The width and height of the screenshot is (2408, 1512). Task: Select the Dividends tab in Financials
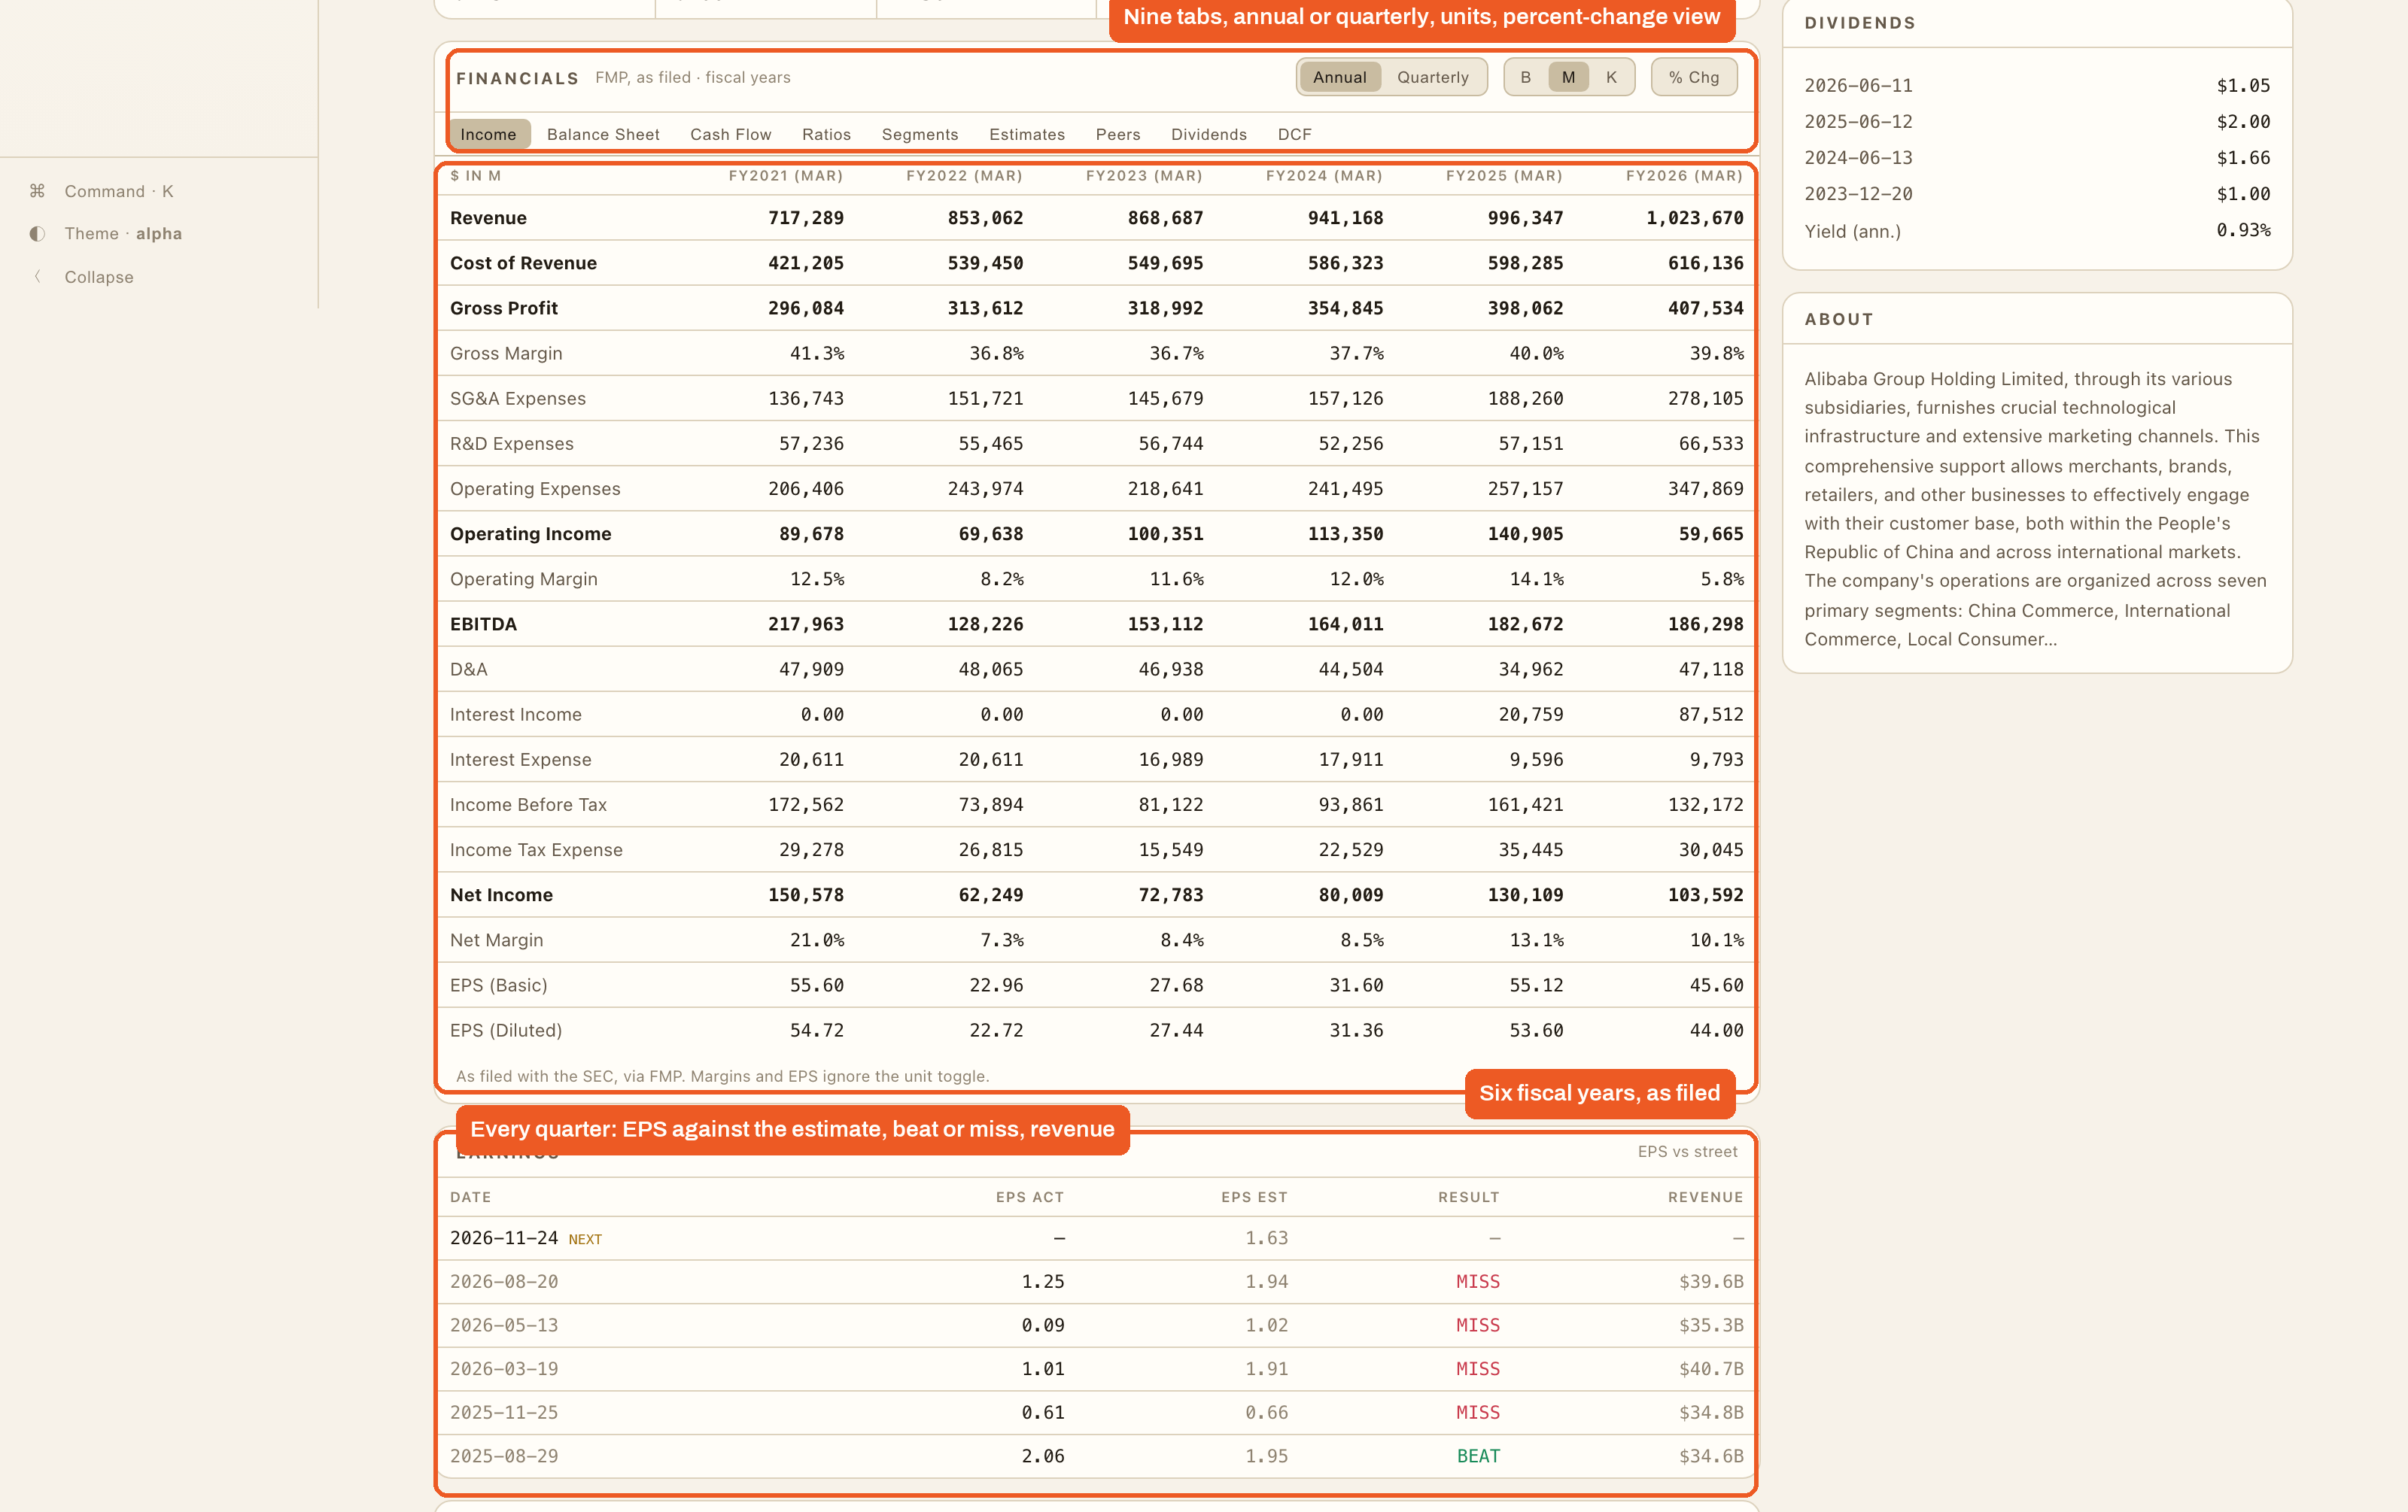[x=1208, y=134]
